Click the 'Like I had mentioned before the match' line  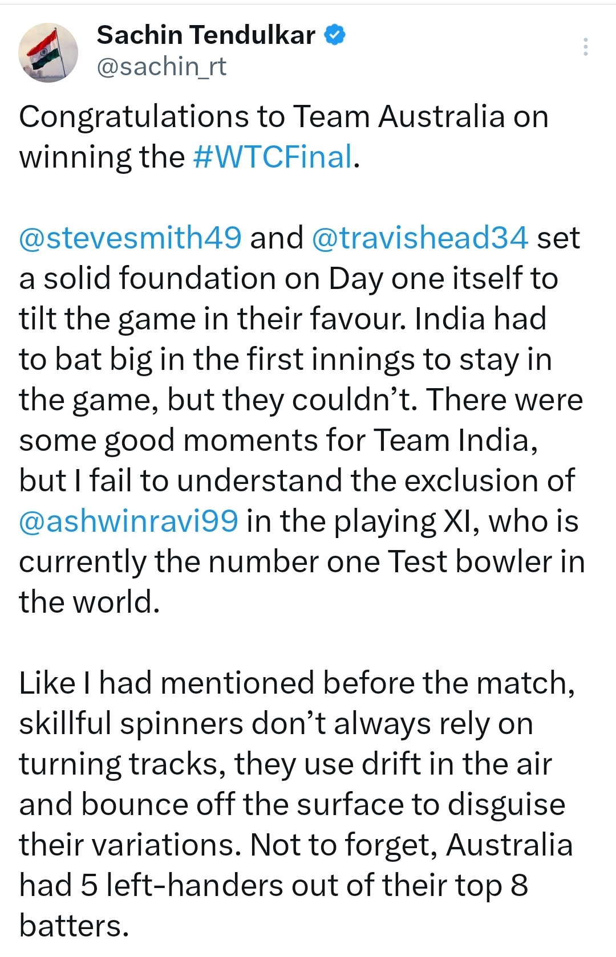click(297, 683)
